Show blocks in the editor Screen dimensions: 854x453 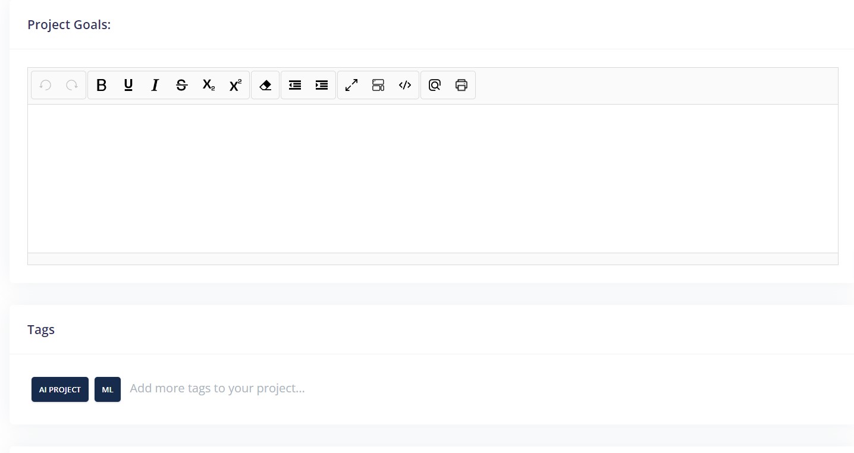pos(378,85)
